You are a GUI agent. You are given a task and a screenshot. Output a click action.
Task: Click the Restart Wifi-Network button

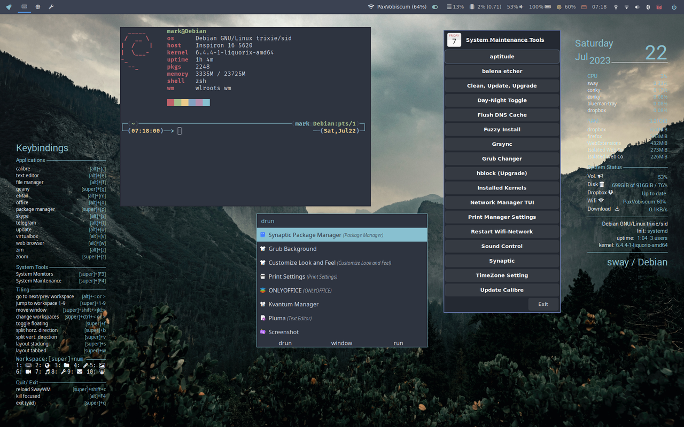502,231
